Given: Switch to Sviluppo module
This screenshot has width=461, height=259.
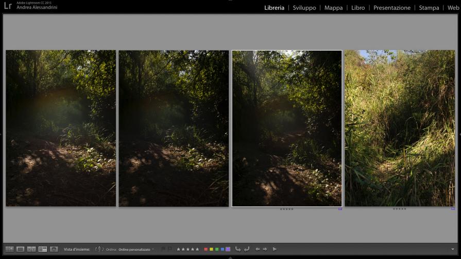Looking at the screenshot, I should point(304,8).
